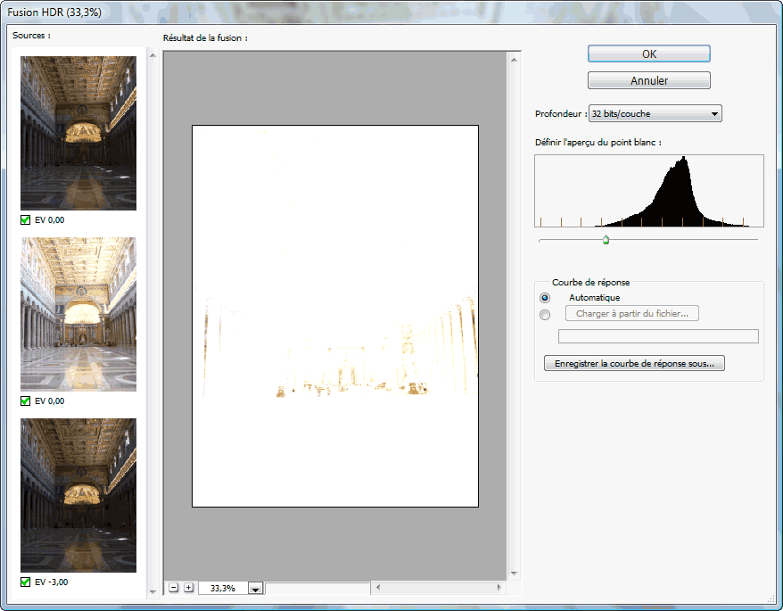Click the sources list scroll down arrow

[x=152, y=592]
